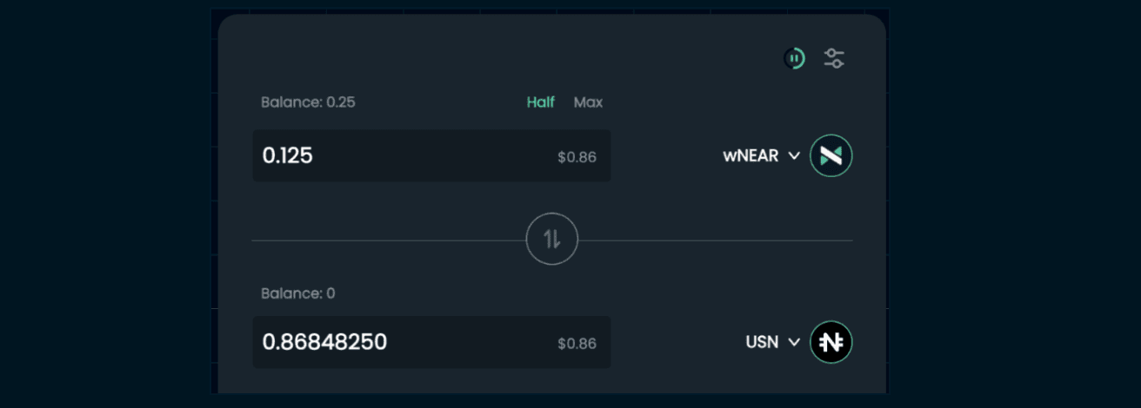Expand the chevron beside wNEAR
Viewport: 1141px width, 408px height.
tap(793, 156)
